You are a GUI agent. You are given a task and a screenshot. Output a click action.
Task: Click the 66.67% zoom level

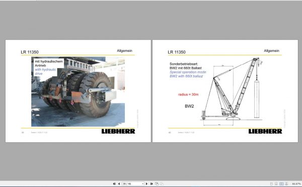tap(296, 184)
